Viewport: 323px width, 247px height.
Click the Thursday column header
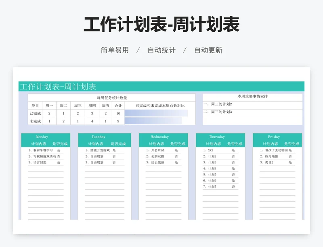coord(217,137)
